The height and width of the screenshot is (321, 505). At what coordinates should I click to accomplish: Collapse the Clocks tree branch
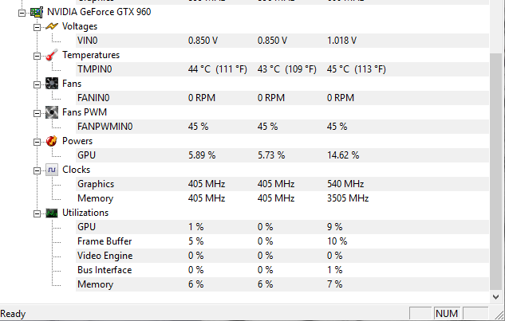coord(37,170)
